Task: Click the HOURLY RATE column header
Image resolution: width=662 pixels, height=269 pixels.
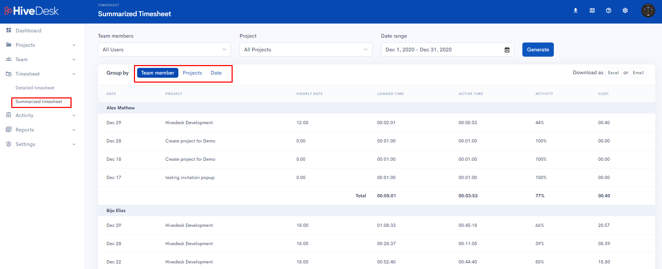Action: coord(309,94)
